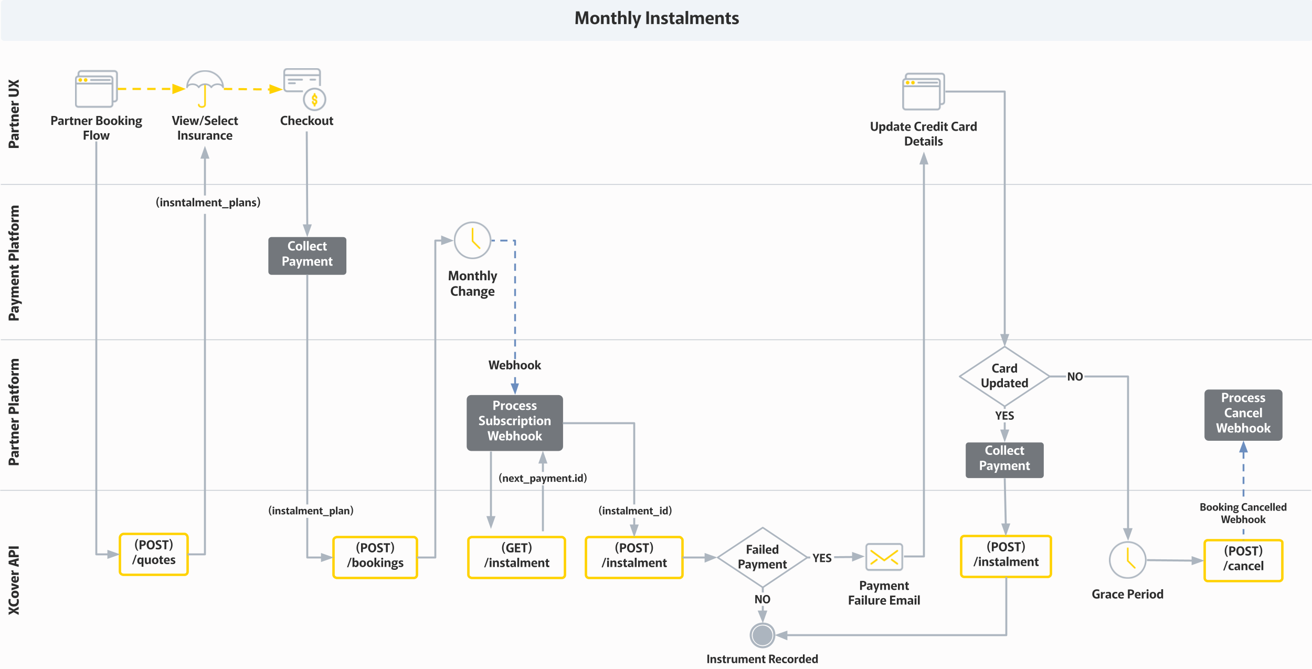
Task: Click the Process Cancel Webhook block
Action: pyautogui.click(x=1243, y=414)
